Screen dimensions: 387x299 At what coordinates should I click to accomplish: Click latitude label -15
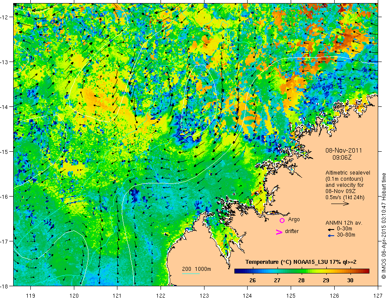(x=5, y=151)
